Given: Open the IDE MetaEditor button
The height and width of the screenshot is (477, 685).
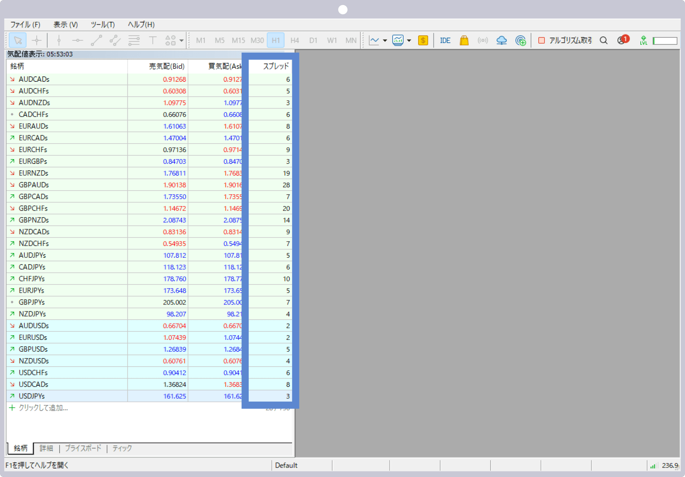Looking at the screenshot, I should pos(445,40).
